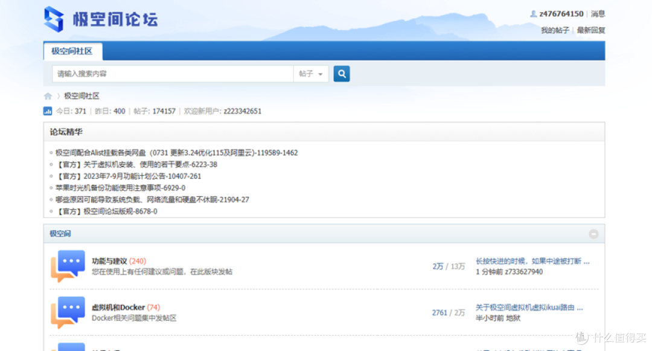Click the 昨日: 400 statistic

click(110, 111)
